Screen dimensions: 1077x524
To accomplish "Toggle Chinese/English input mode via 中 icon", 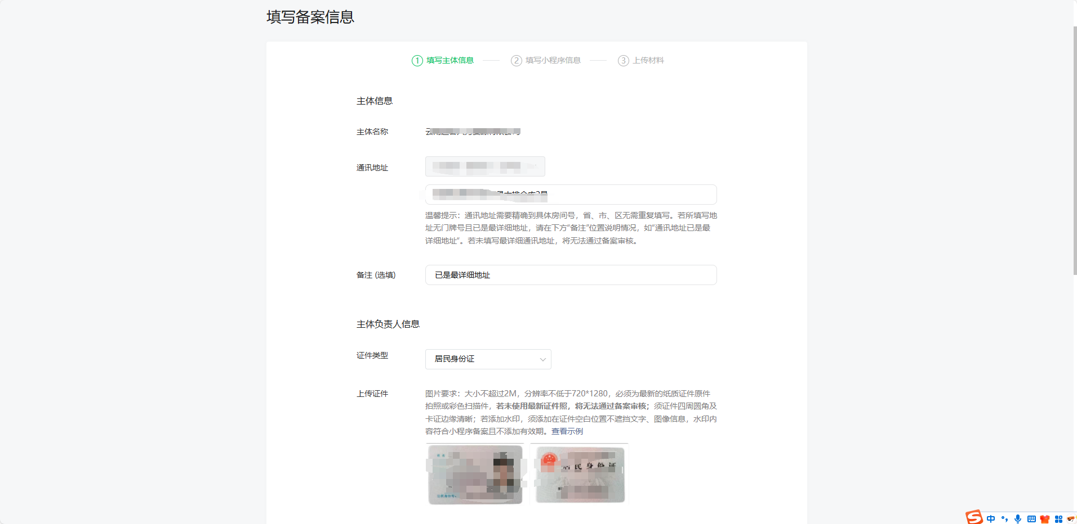I will click(x=991, y=518).
